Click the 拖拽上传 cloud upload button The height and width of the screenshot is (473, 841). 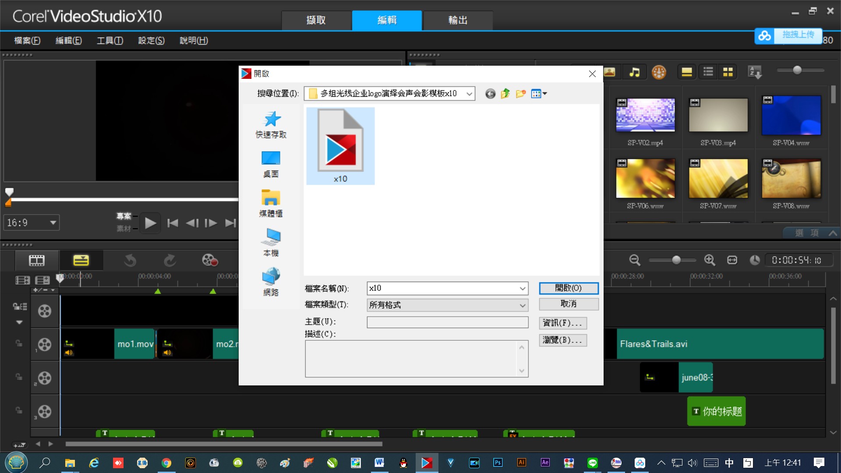coord(788,35)
